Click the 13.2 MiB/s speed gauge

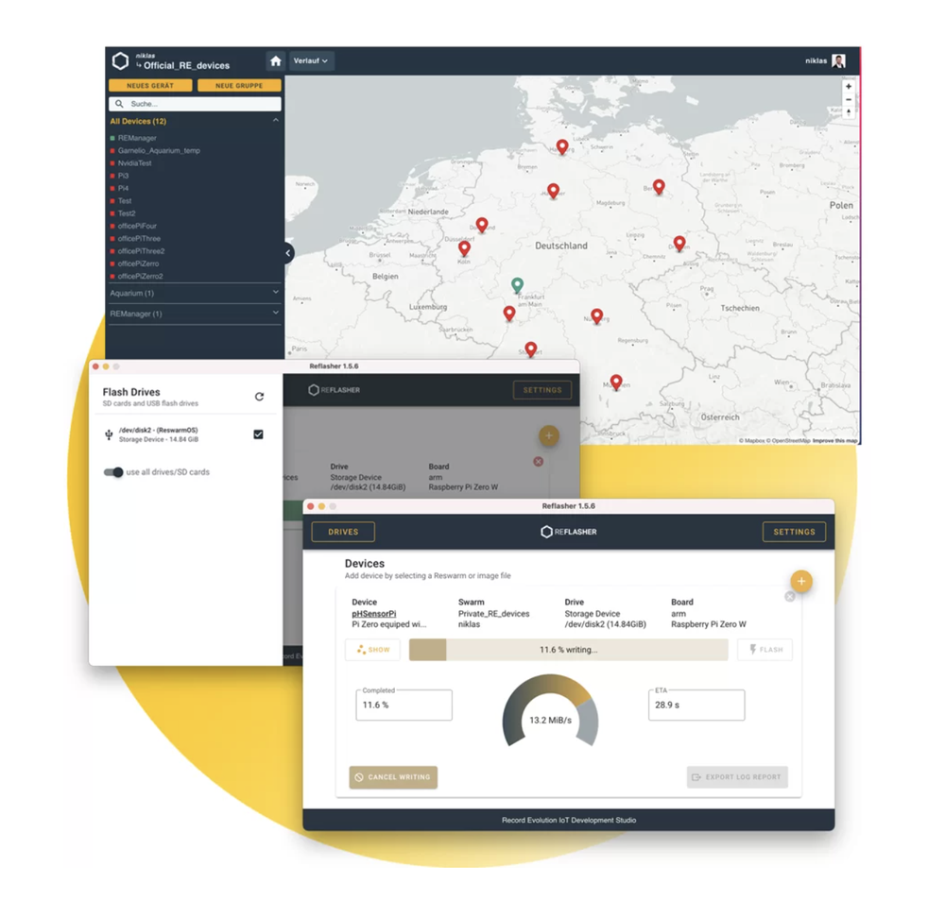tap(550, 711)
